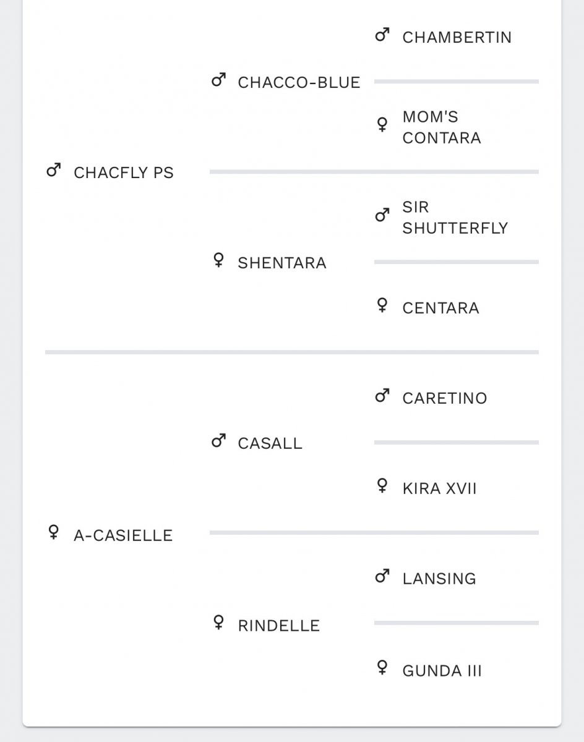This screenshot has width=584, height=742.
Task: Click the male symbol next to CASALL
Action: coord(218,441)
